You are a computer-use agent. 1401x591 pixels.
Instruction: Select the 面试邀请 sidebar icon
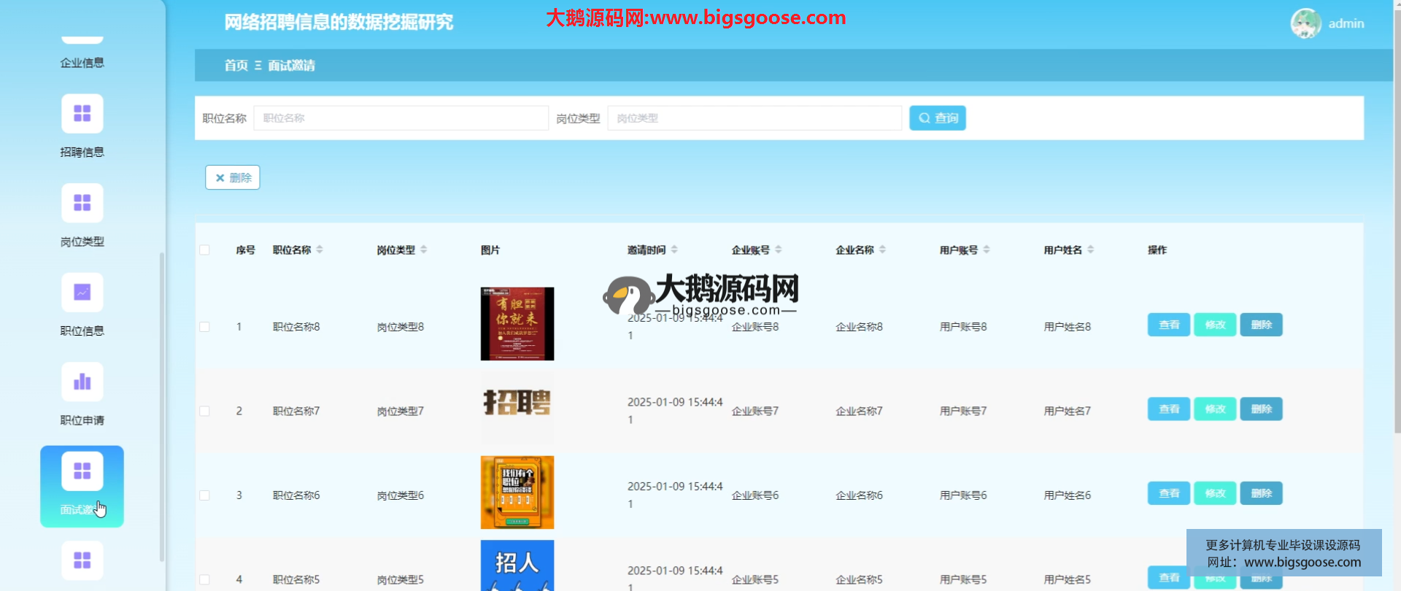click(82, 471)
